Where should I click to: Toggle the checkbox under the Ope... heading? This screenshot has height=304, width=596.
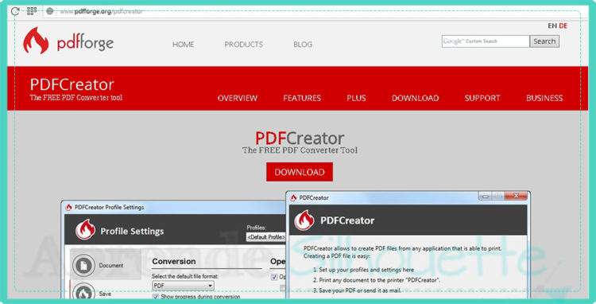274,277
